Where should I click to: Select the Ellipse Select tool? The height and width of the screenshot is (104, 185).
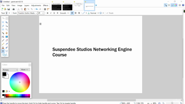click(3, 29)
